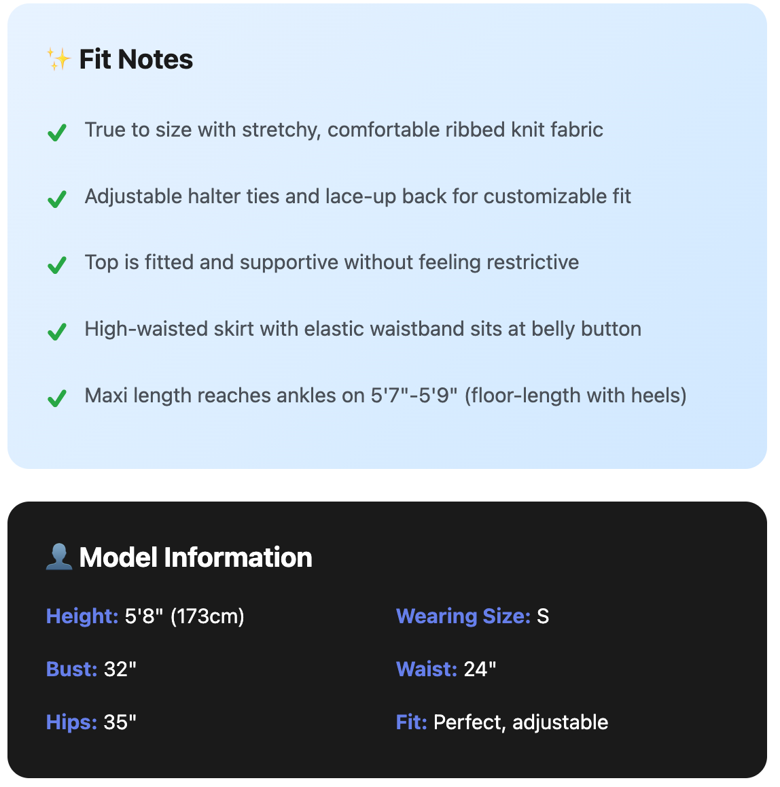This screenshot has width=780, height=787.
Task: Click the Bust label in model info
Action: [x=72, y=669]
